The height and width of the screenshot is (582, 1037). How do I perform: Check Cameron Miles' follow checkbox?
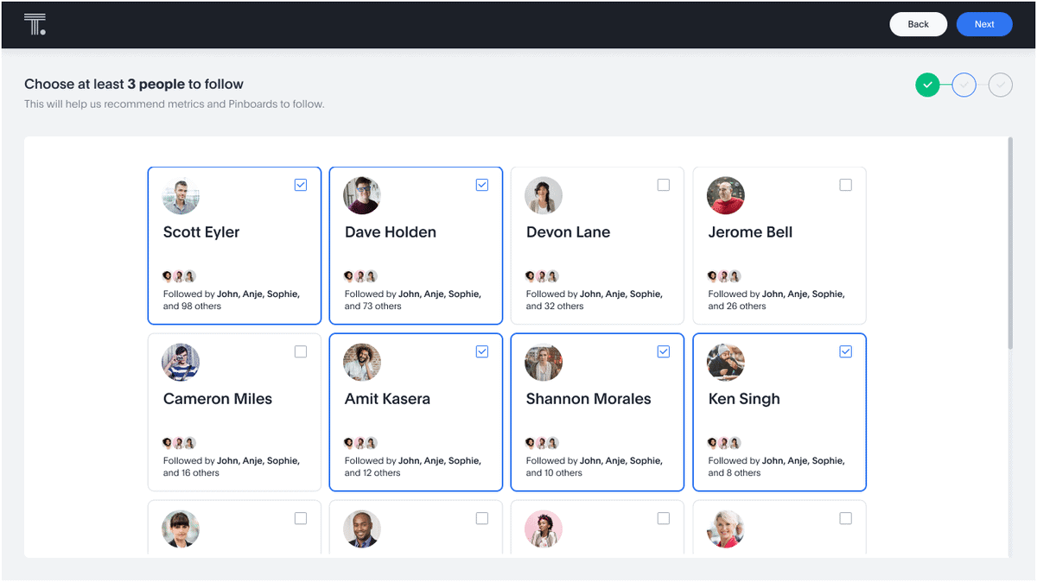coord(301,351)
